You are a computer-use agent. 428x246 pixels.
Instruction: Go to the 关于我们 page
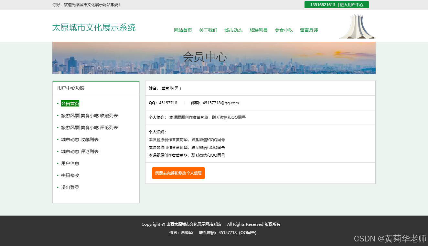point(208,30)
